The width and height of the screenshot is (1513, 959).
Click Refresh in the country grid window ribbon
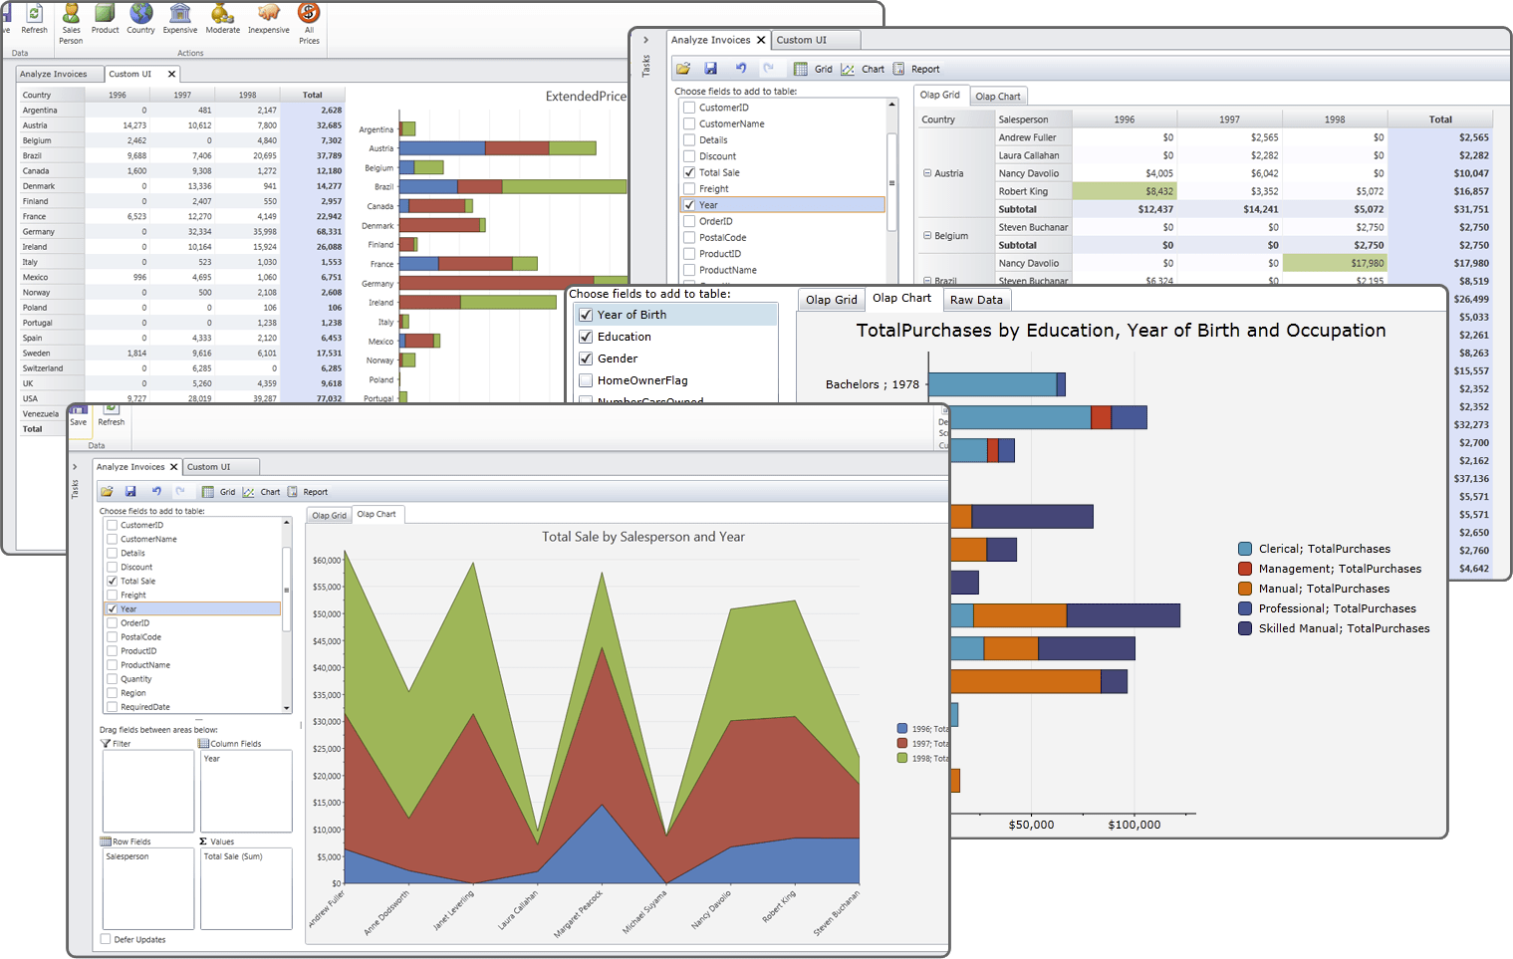(x=35, y=19)
